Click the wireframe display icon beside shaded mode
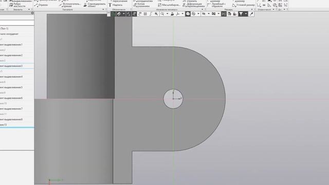The width and height of the screenshot is (329, 185). click(x=193, y=14)
